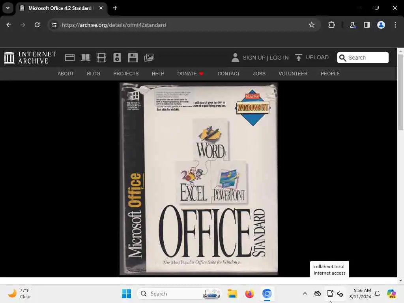
Task: Launch File Explorer from taskbar
Action: (232, 294)
